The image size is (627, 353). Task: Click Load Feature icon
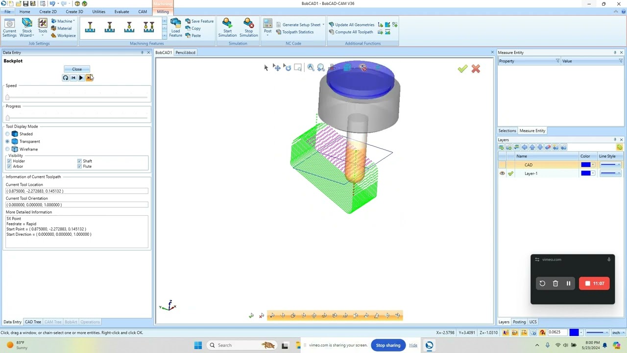pos(175,28)
